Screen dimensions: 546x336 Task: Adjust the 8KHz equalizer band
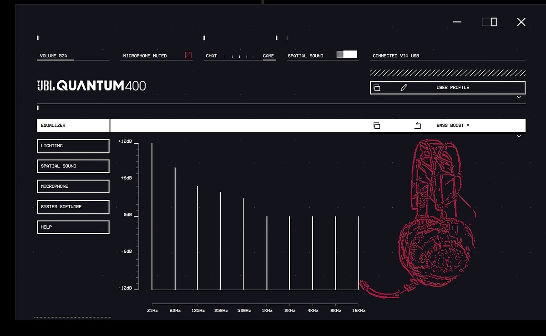point(335,253)
